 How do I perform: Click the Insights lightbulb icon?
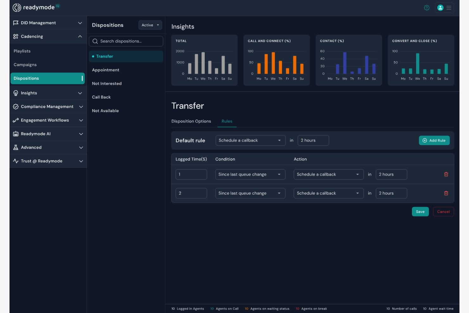coord(16,93)
